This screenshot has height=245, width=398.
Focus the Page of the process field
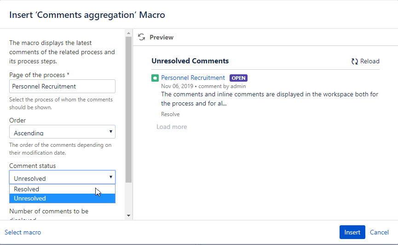pos(62,86)
